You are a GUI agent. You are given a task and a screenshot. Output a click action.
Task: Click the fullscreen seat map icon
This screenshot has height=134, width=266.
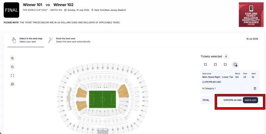click(12, 75)
